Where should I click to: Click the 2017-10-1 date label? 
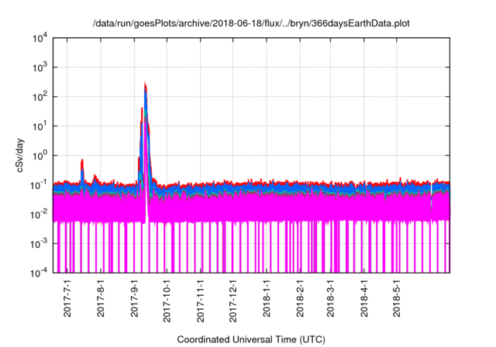point(167,301)
